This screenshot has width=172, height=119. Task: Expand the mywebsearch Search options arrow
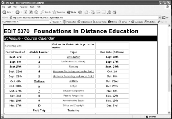(61, 22)
